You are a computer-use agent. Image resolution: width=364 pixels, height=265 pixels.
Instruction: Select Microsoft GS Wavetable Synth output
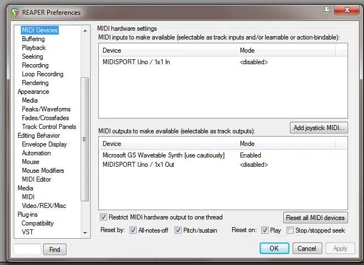point(164,155)
